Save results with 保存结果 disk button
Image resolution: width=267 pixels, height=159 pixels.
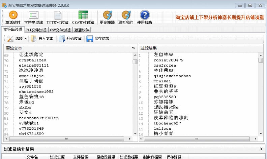click(98, 39)
